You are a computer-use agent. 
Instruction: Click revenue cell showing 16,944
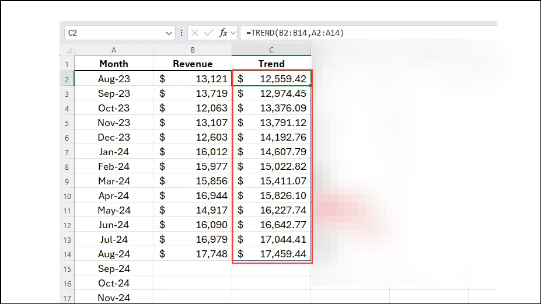point(193,195)
